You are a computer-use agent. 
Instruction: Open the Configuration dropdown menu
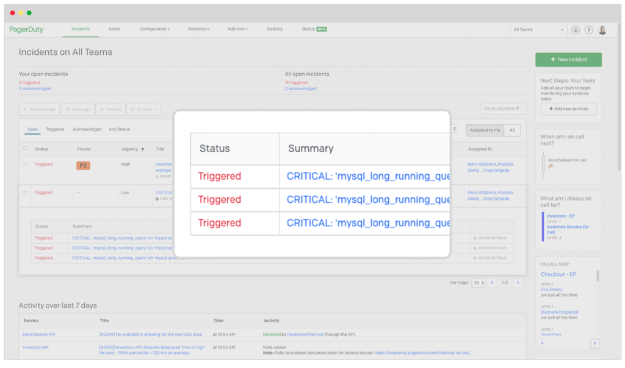coord(154,29)
